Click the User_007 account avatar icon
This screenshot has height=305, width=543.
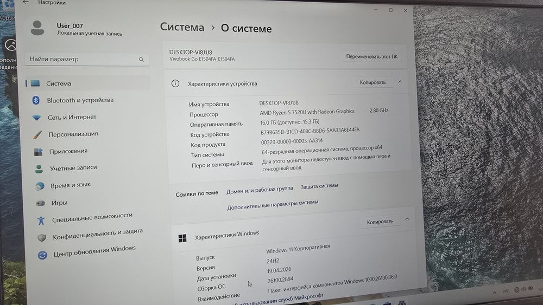coord(37,28)
